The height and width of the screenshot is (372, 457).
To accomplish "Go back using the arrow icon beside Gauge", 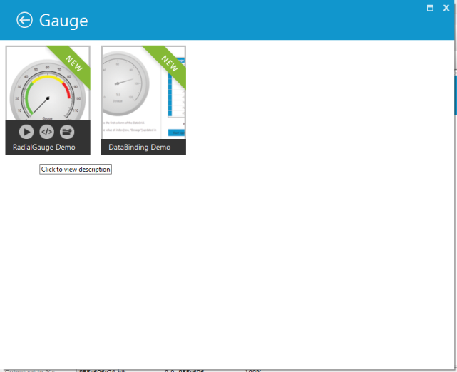I will pos(24,20).
